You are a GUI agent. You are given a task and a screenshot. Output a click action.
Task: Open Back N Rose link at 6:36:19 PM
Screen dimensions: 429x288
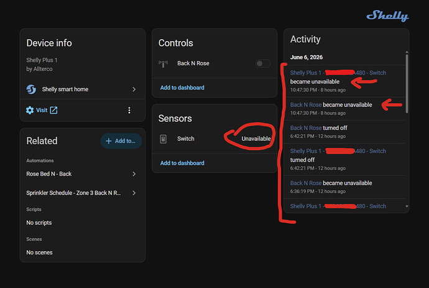coord(306,183)
